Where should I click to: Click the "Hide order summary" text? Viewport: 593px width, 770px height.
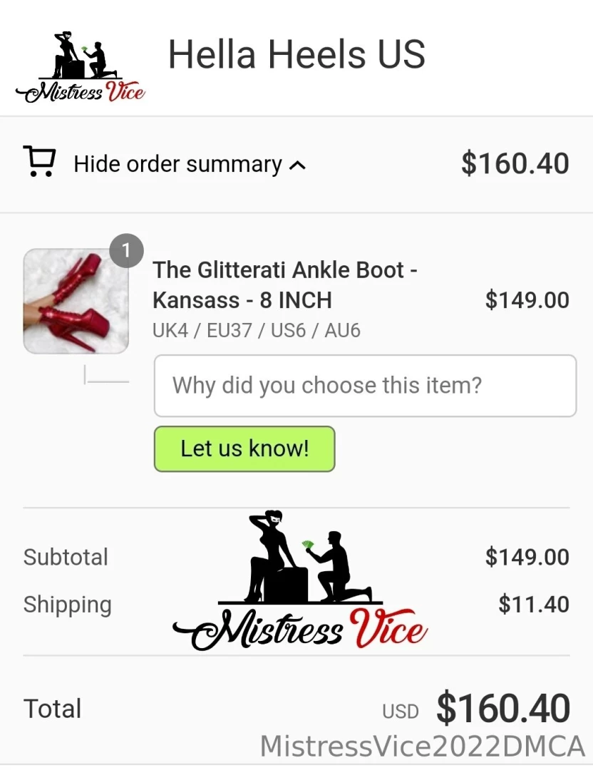177,165
